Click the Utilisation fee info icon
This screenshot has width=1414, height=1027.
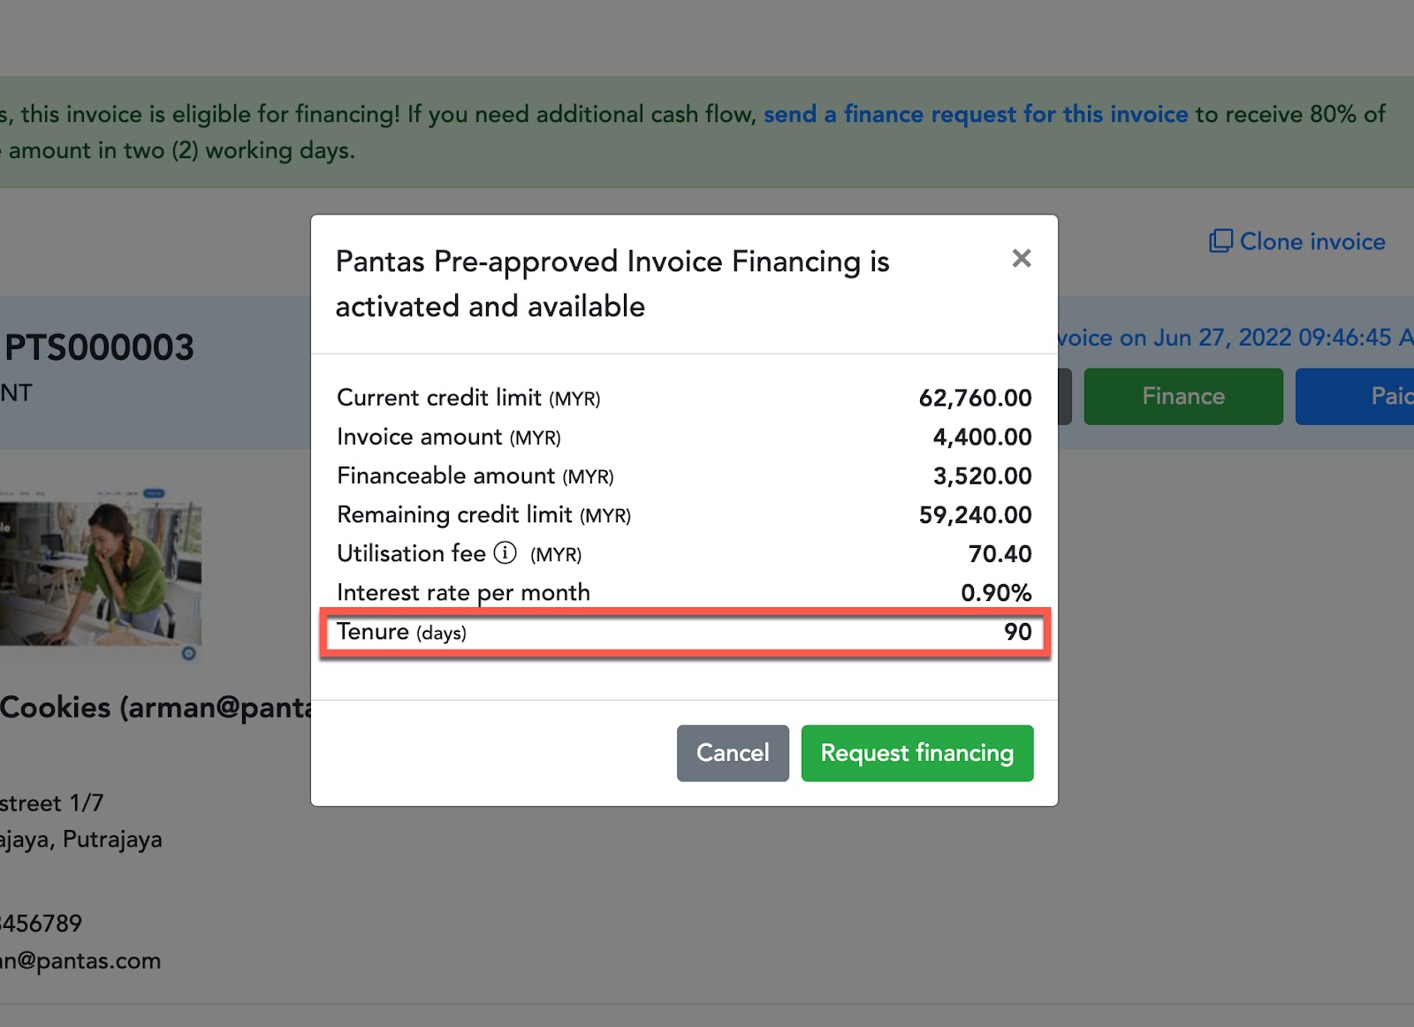pos(505,553)
